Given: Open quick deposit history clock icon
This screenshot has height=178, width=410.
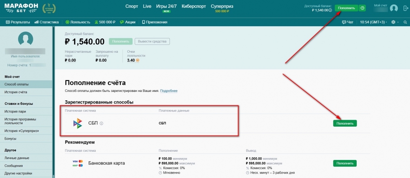Looking at the screenshot, I should (363, 8).
